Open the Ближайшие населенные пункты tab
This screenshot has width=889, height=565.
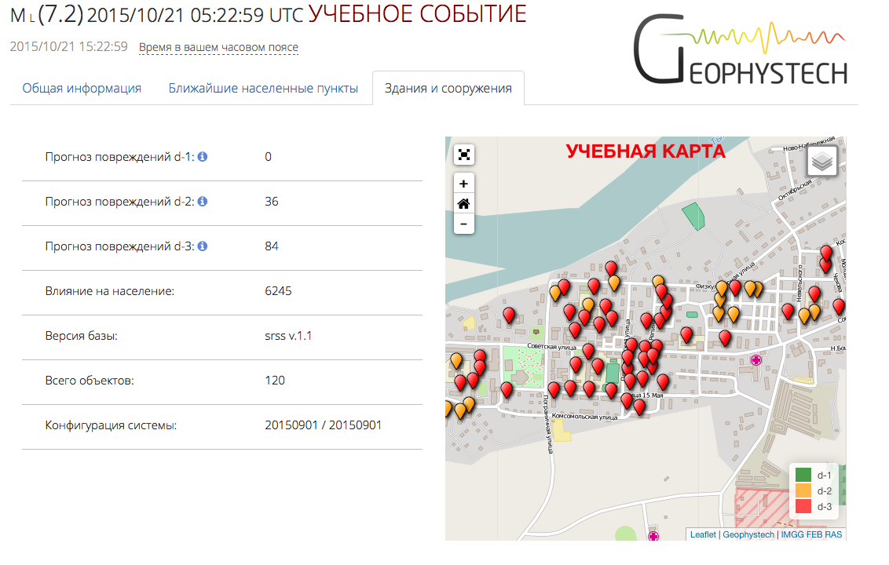tap(261, 88)
